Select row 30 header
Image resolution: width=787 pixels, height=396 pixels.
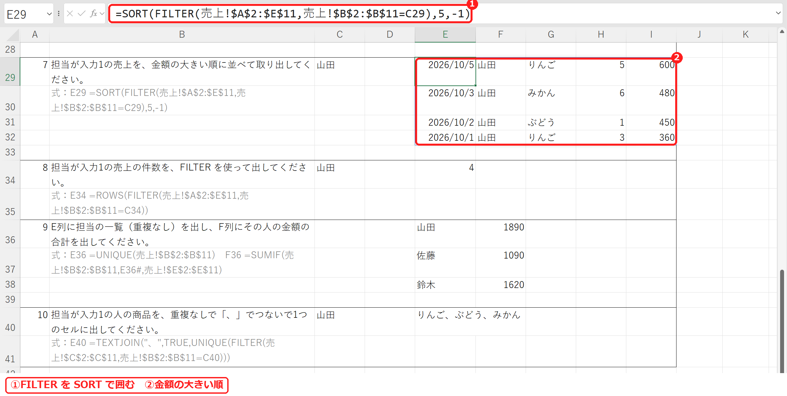coord(10,100)
